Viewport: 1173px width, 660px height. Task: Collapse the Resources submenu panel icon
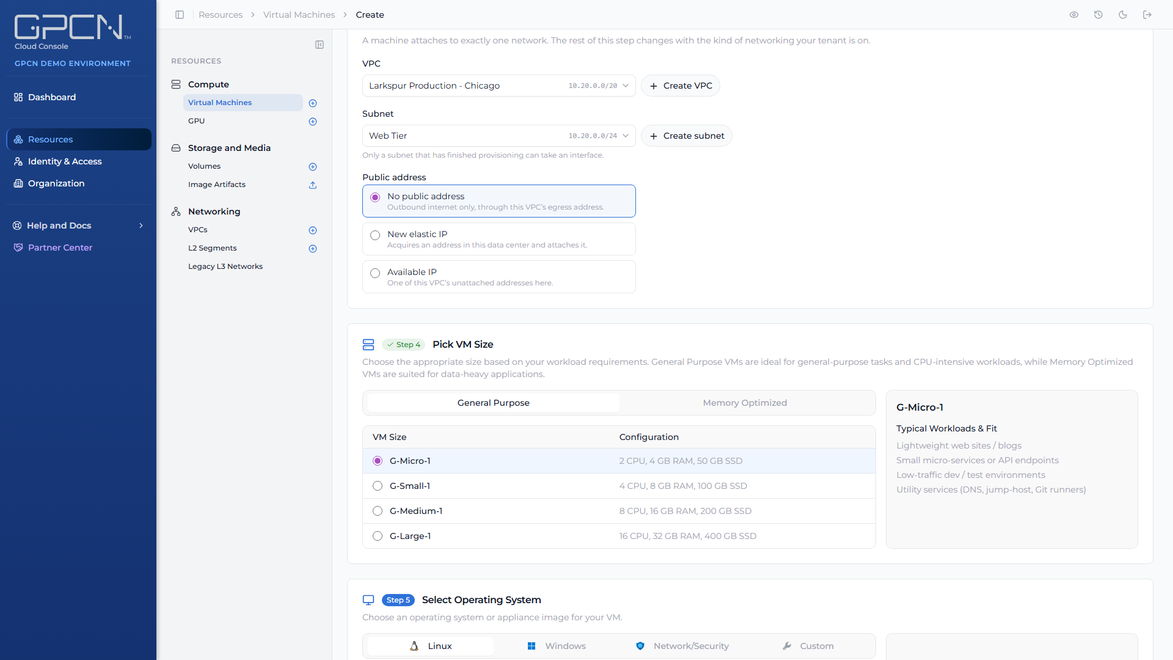[x=320, y=45]
